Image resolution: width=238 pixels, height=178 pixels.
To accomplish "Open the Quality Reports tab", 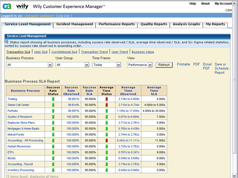I will coord(154,24).
